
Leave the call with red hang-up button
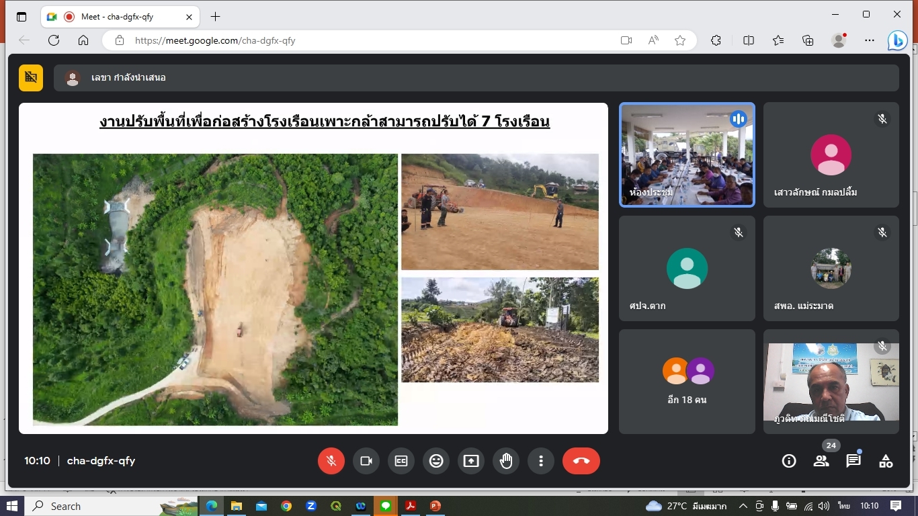pos(581,461)
